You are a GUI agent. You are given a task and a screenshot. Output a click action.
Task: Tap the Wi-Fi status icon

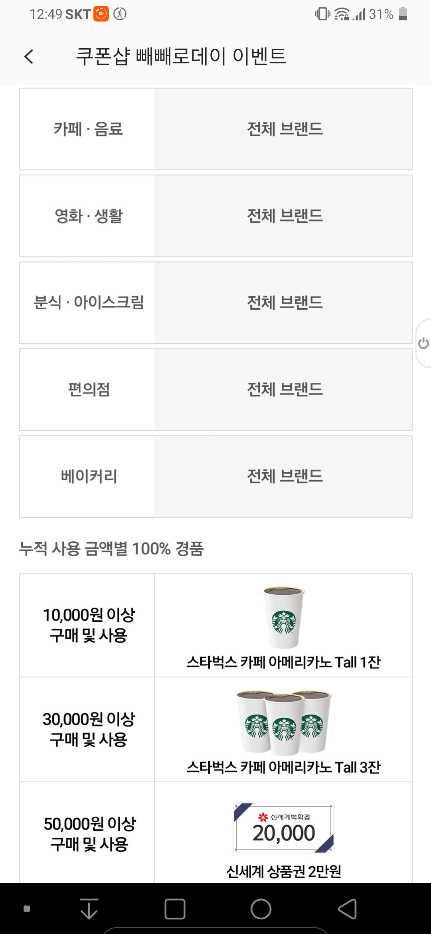click(x=342, y=14)
